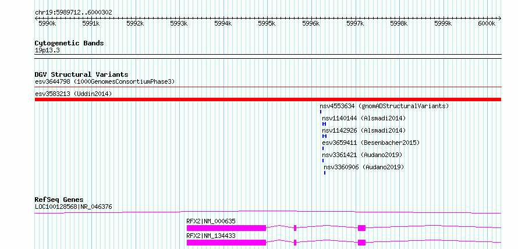Click the esv3644798 structural variant label
The width and height of the screenshot is (518, 249).
point(105,81)
